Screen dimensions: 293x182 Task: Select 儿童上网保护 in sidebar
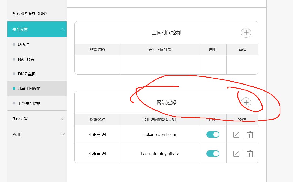click(x=37, y=88)
